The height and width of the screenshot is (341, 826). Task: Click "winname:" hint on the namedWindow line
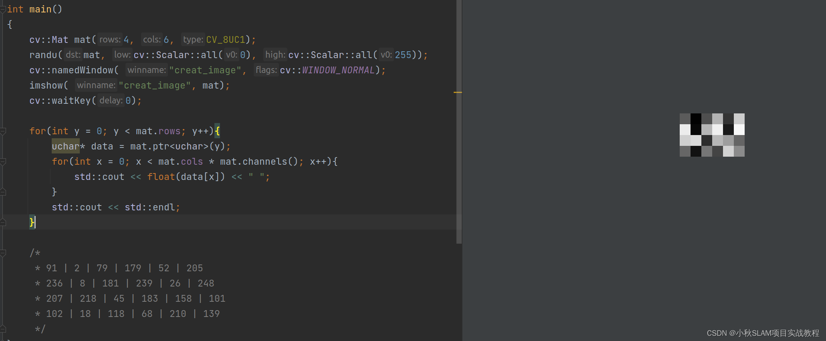click(146, 70)
